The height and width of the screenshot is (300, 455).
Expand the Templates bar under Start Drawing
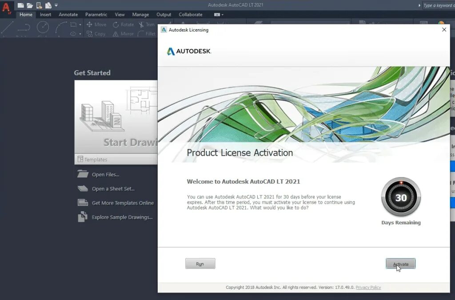click(x=116, y=159)
